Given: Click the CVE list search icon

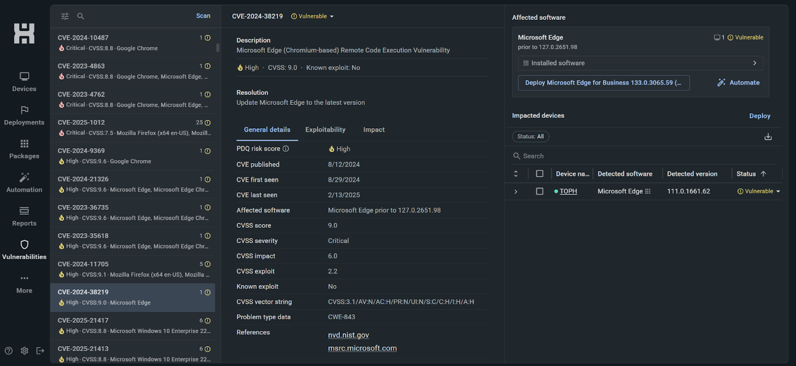Looking at the screenshot, I should (x=81, y=16).
